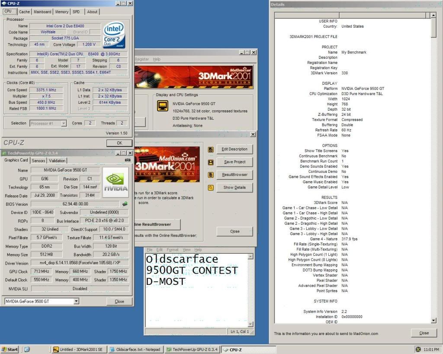Open the View menu in Notepad

(x=186, y=250)
